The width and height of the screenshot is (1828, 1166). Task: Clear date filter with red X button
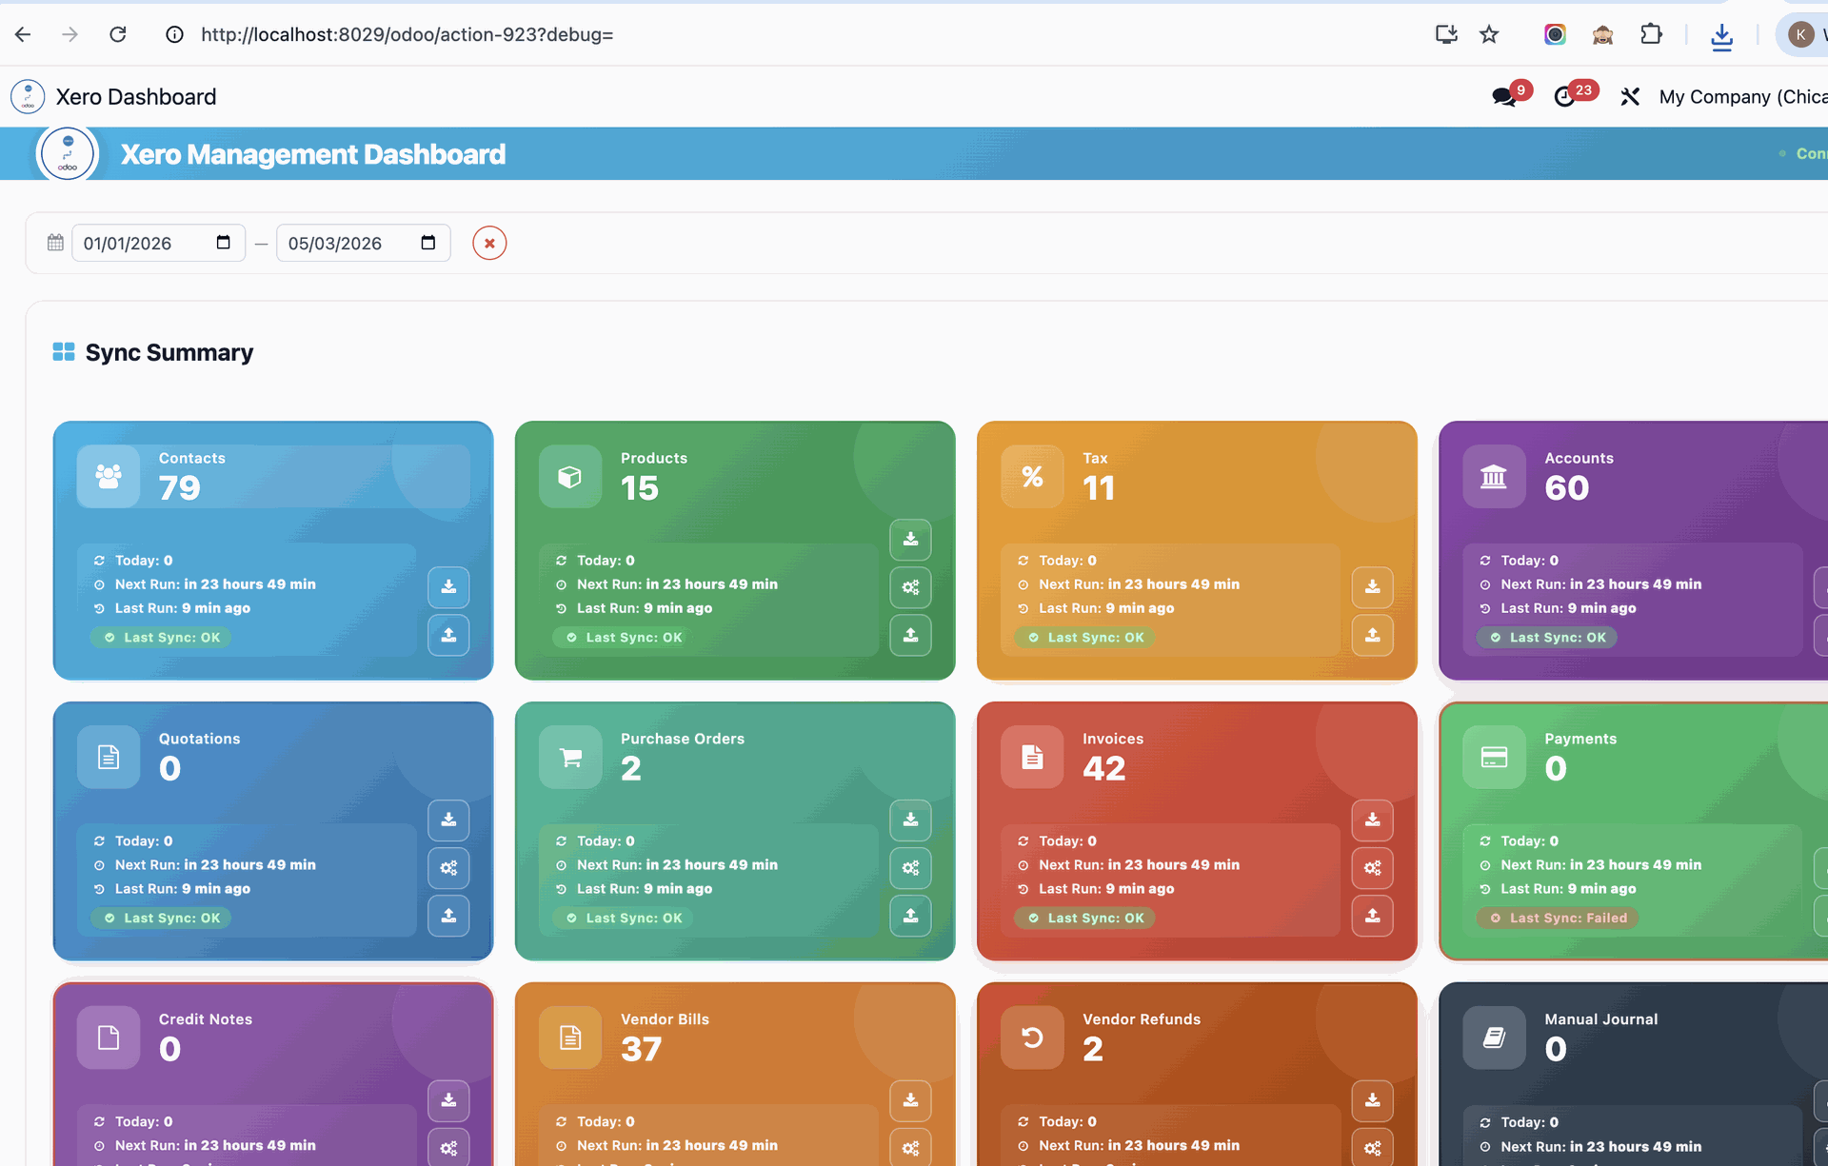click(489, 243)
